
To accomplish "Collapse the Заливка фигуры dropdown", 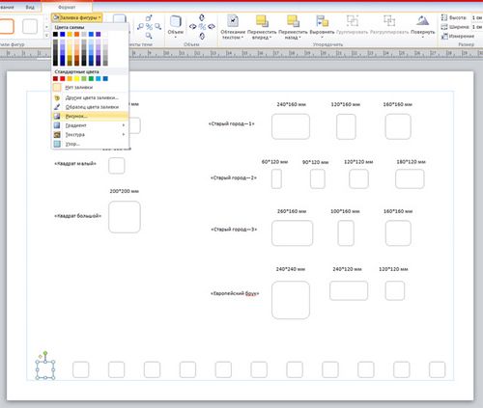I will (76, 17).
